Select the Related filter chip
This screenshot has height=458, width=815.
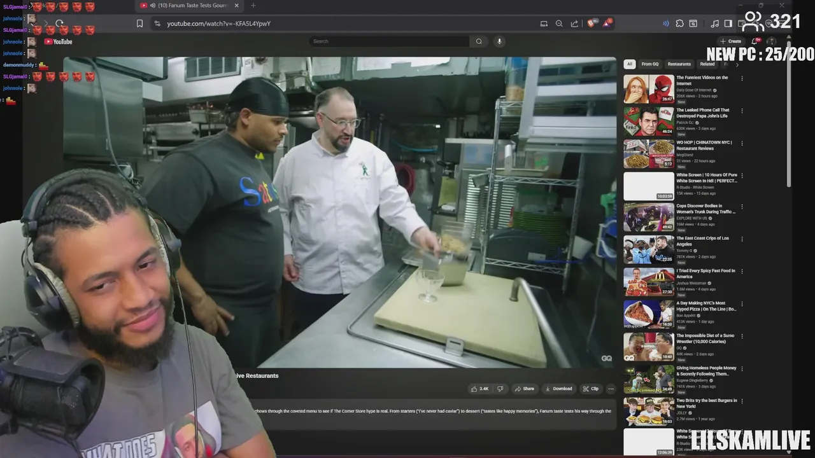tap(707, 64)
